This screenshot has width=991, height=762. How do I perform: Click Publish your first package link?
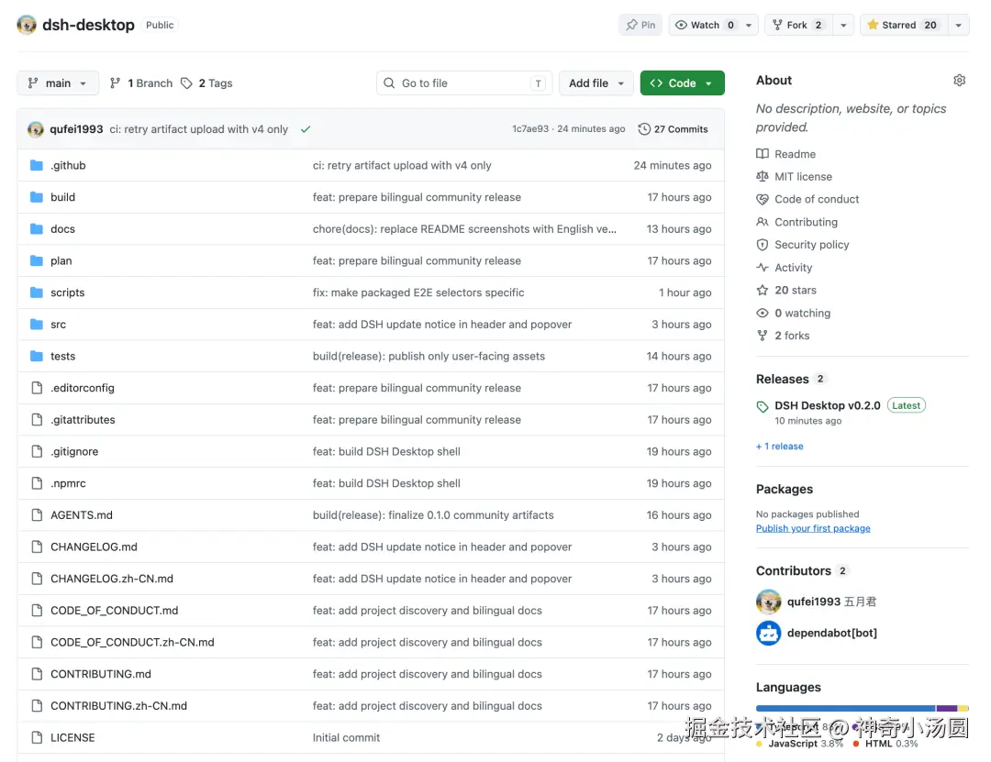pyautogui.click(x=813, y=528)
